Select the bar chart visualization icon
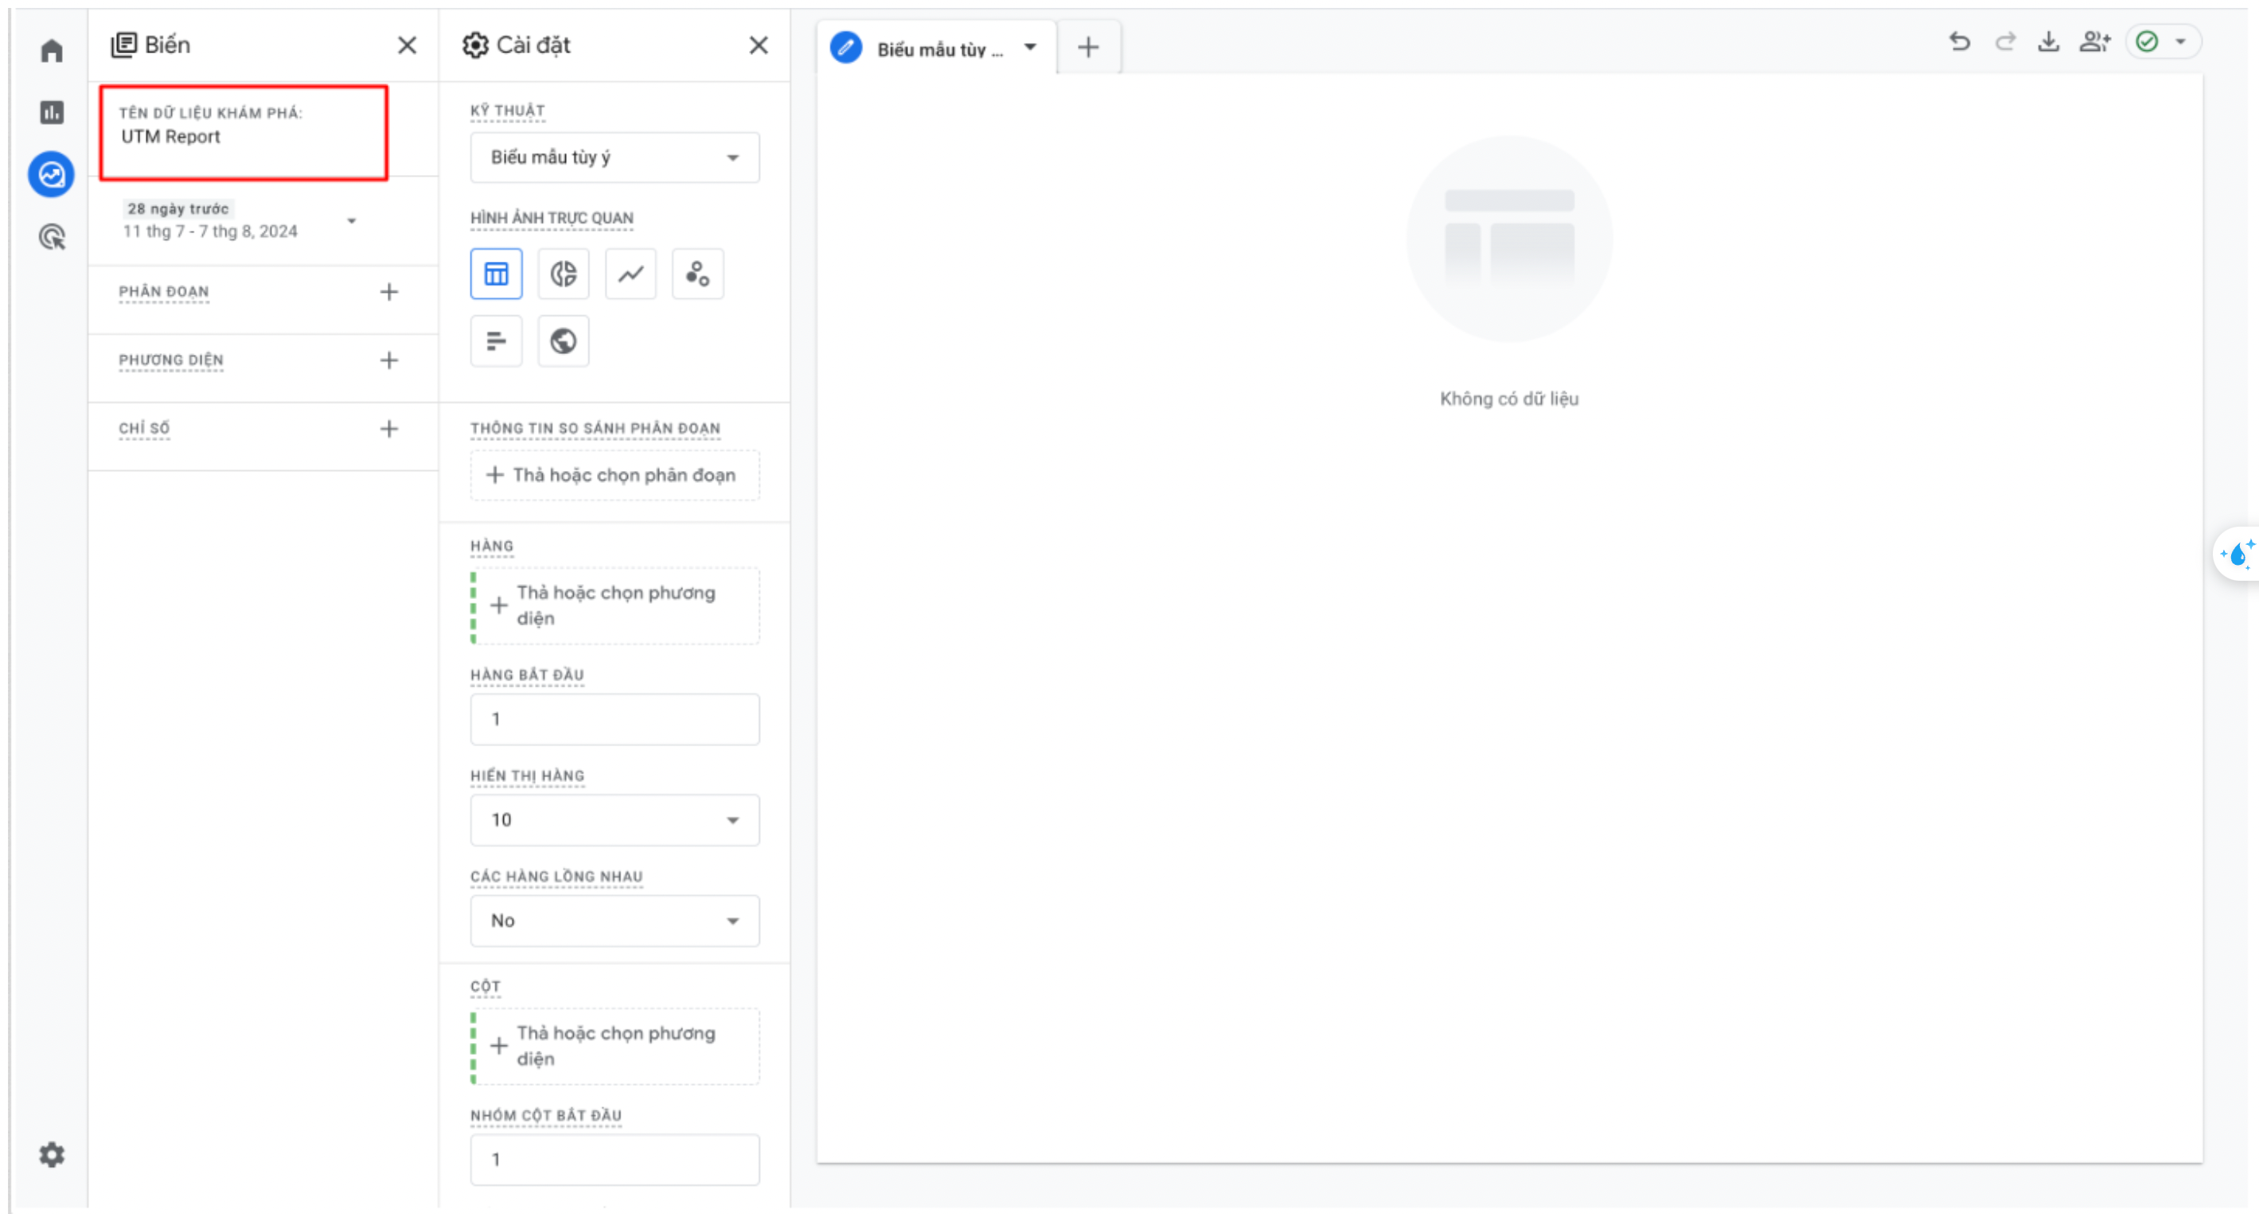Viewport: 2259px width, 1214px height. pos(497,340)
